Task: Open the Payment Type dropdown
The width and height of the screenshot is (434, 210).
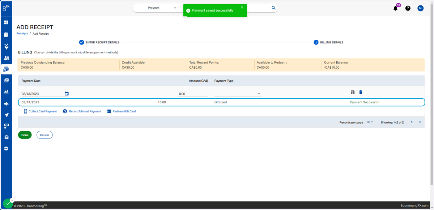Action: 237,94
